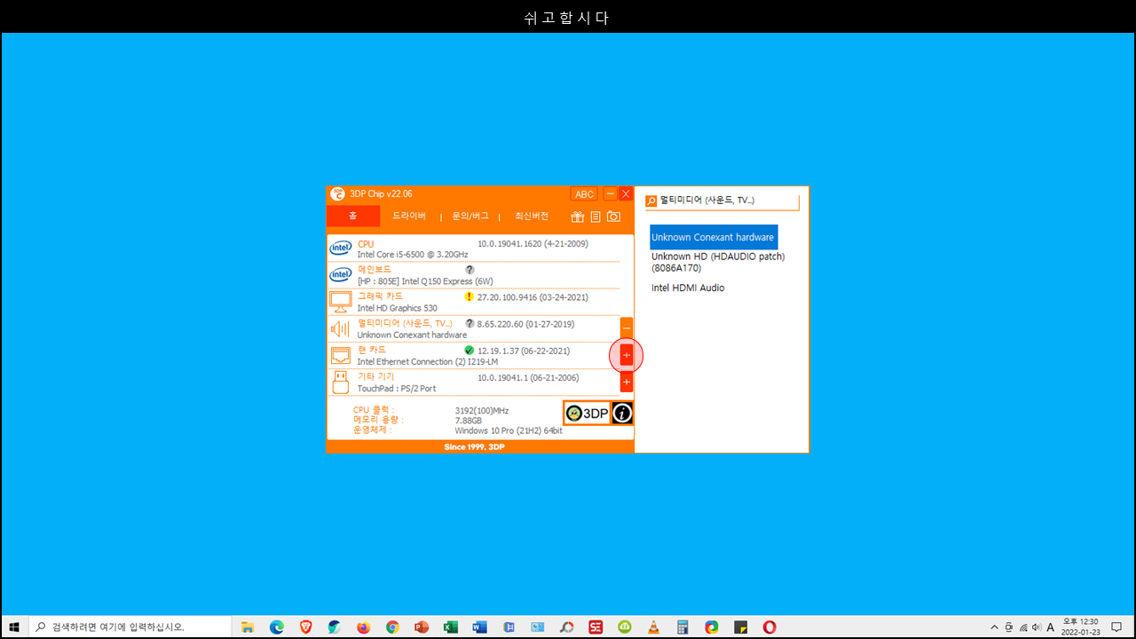This screenshot has width=1136, height=639.
Task: Click the question mark badge on 메인보드 row
Action: pyautogui.click(x=469, y=269)
